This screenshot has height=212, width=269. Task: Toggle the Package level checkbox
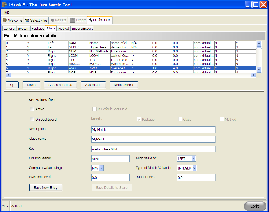click(x=139, y=119)
